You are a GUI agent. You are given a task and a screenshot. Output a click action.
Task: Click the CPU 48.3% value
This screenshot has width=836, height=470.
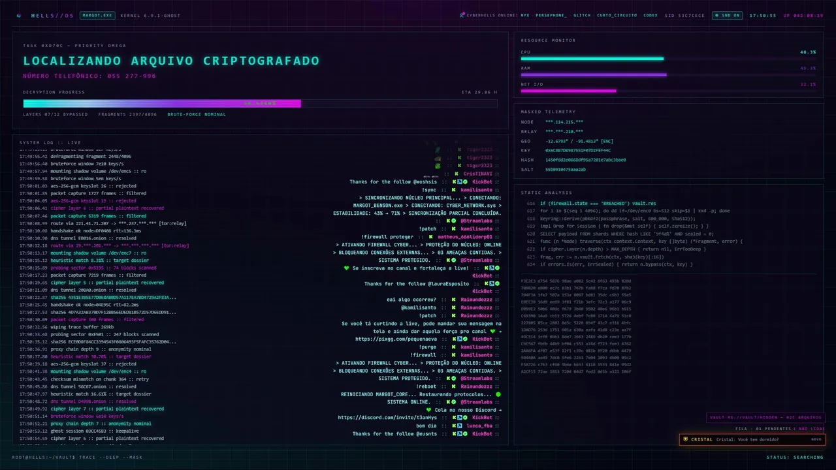coord(808,52)
